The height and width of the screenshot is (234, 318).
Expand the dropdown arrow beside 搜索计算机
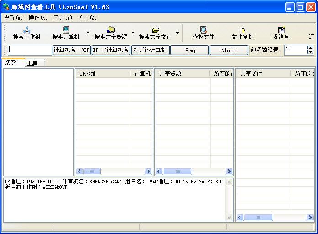pyautogui.click(x=88, y=33)
